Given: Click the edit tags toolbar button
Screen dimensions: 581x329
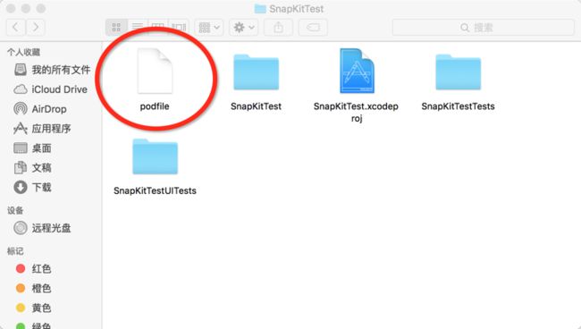Looking at the screenshot, I should (313, 27).
